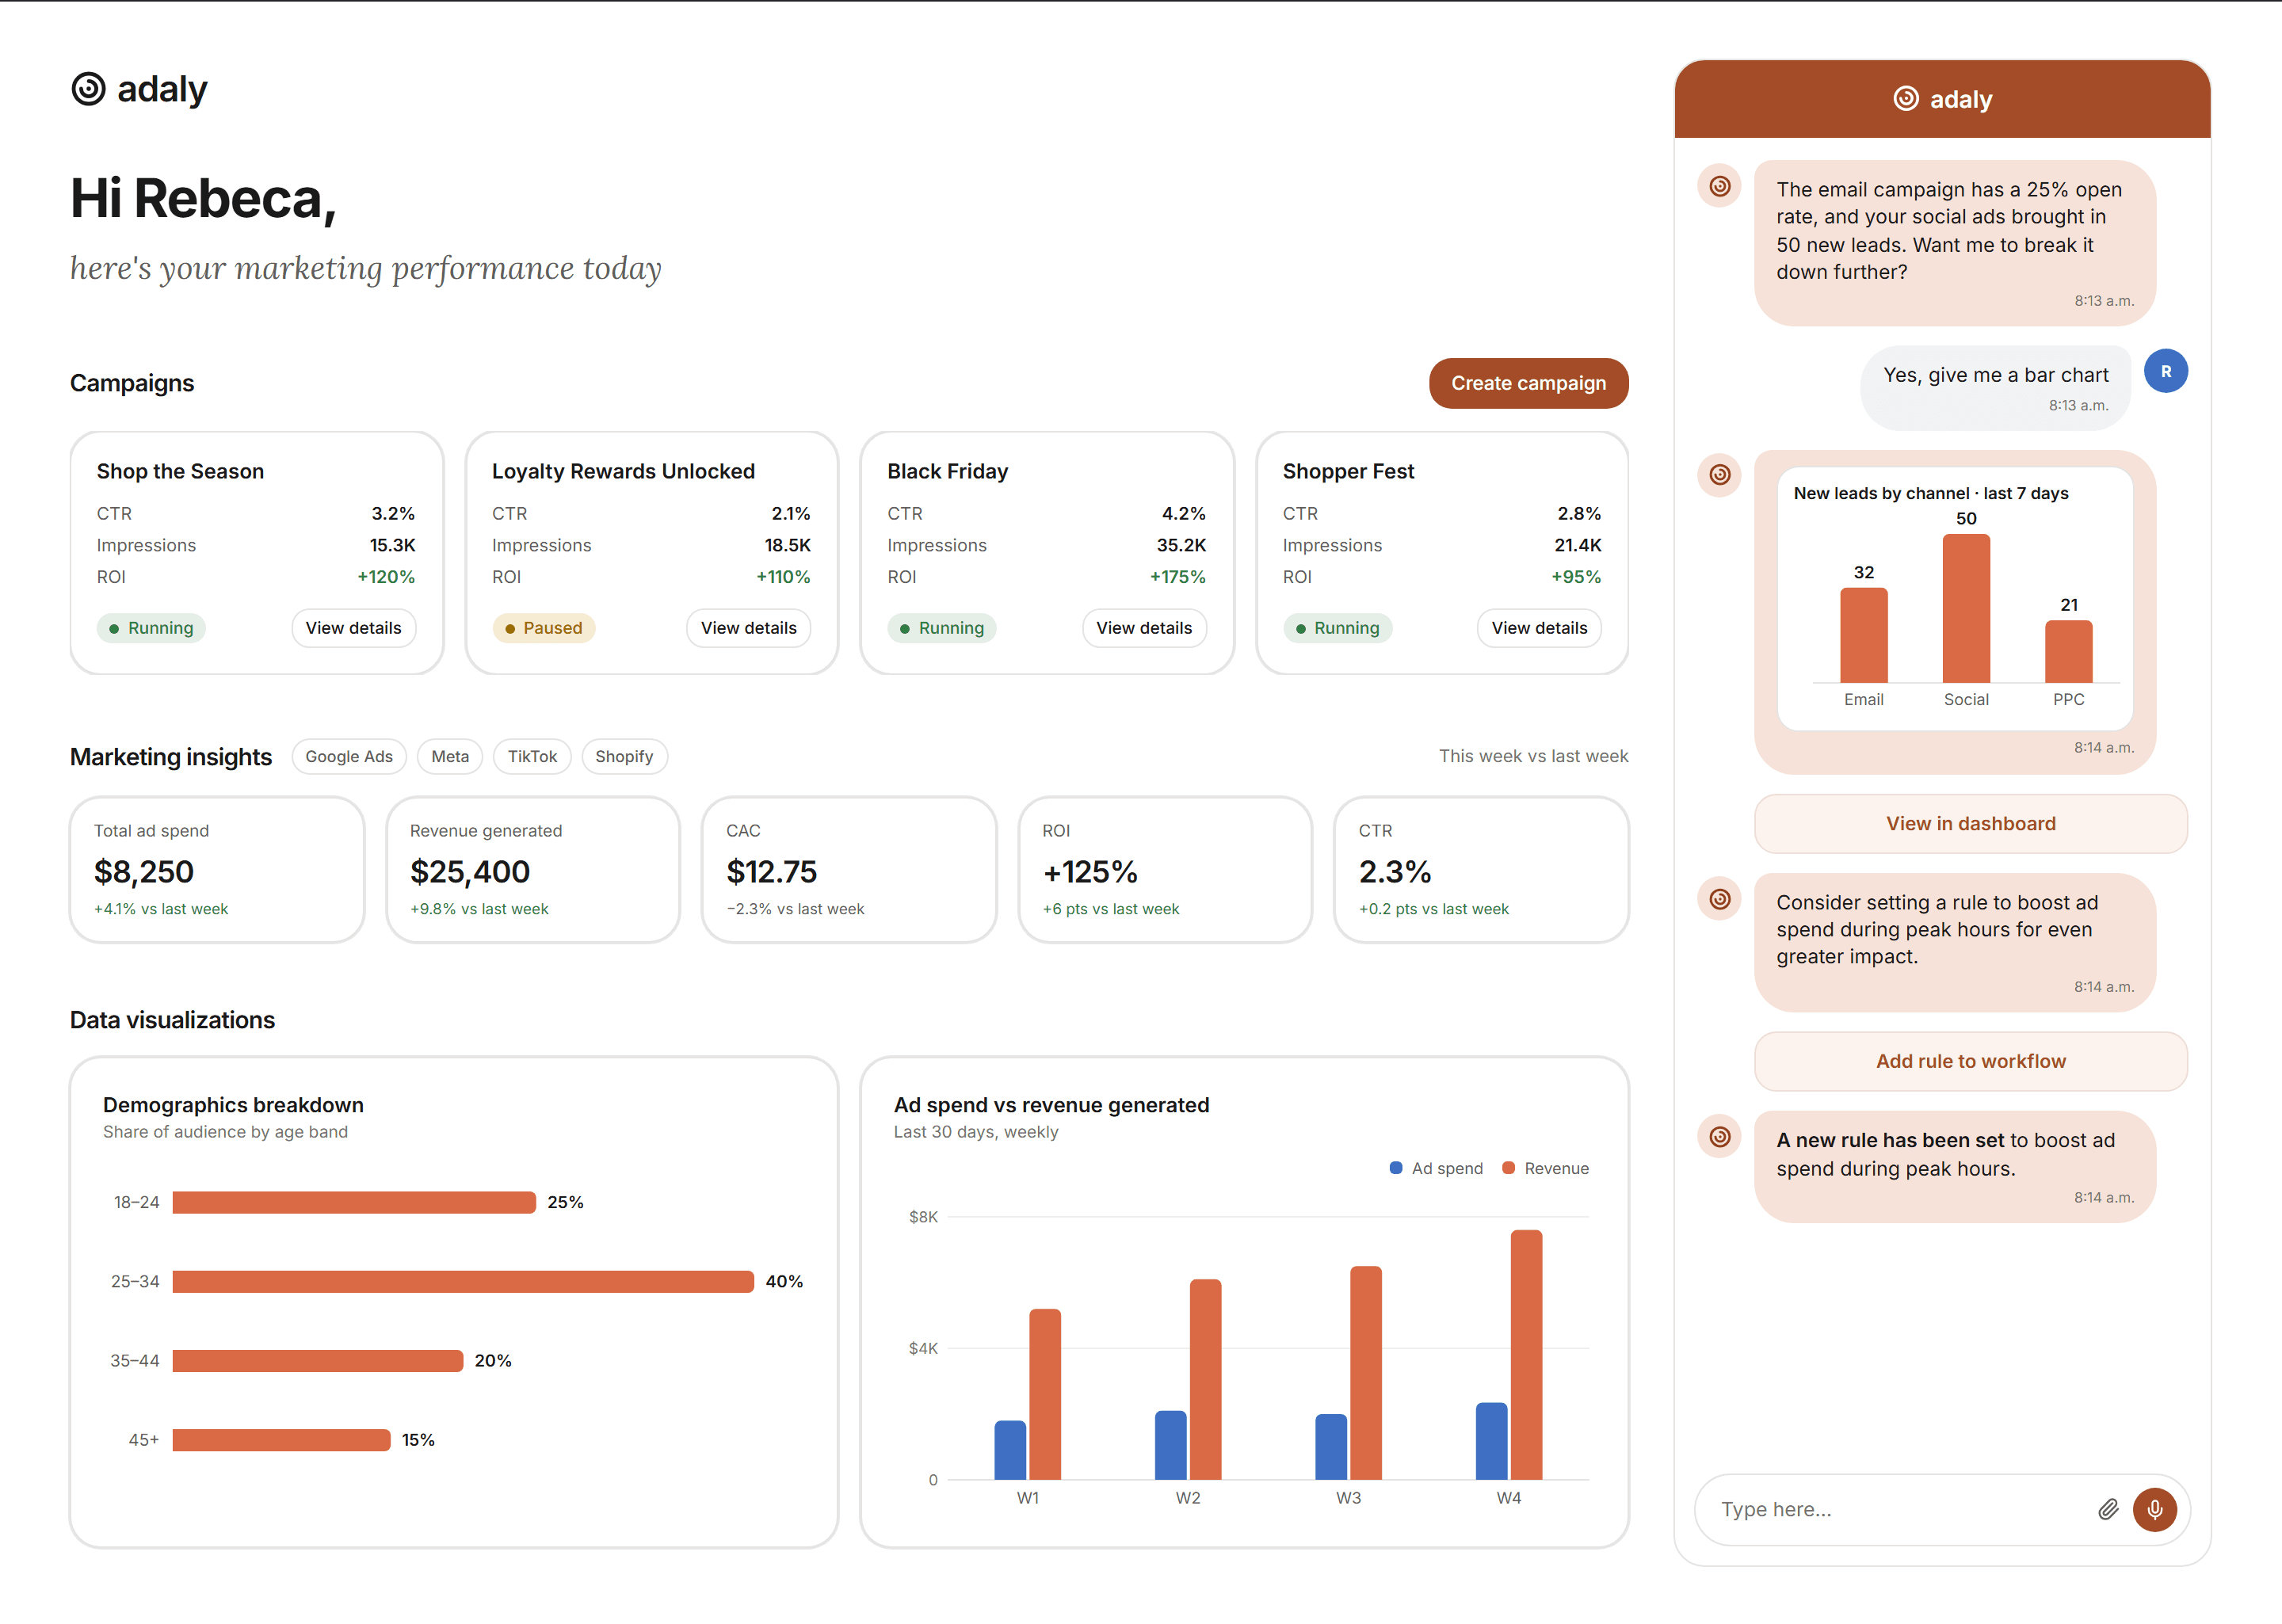Click the ROI +125% value
Viewport: 2282px width, 1624px height.
point(1090,872)
